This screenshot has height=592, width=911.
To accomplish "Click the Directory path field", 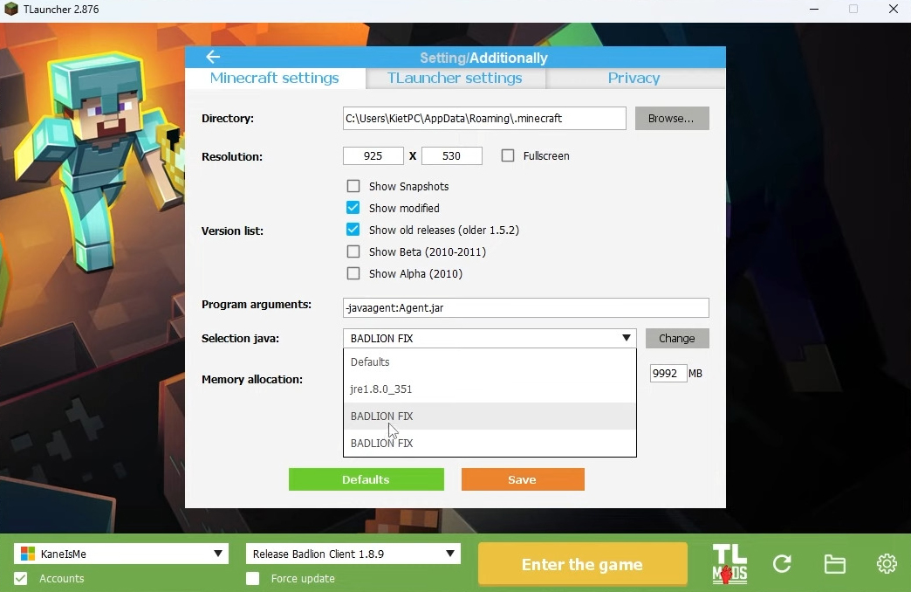I will pyautogui.click(x=484, y=118).
